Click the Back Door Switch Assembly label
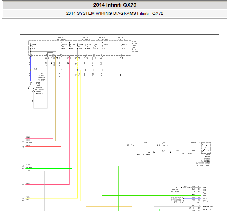 point(203,160)
